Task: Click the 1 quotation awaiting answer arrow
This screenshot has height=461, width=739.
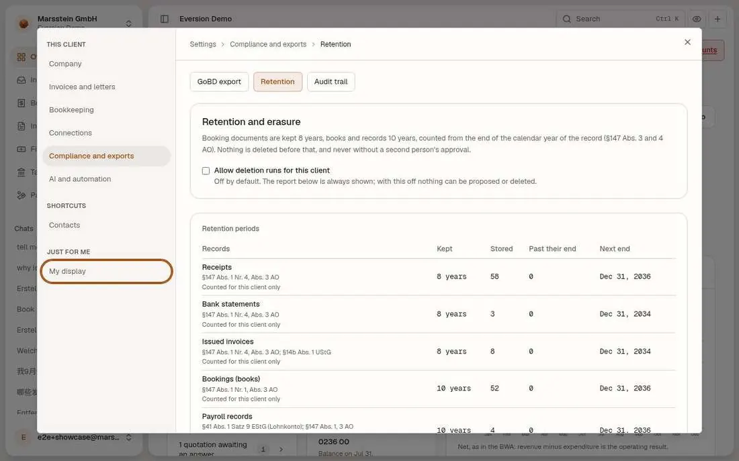Action: (x=281, y=449)
